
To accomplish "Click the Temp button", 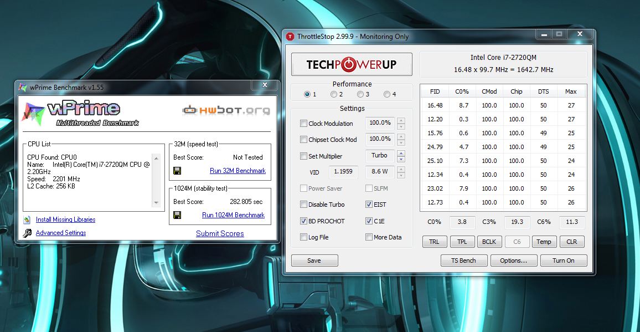I will (544, 242).
